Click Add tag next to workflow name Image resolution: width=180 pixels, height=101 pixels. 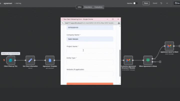pyautogui.click(x=18, y=3)
